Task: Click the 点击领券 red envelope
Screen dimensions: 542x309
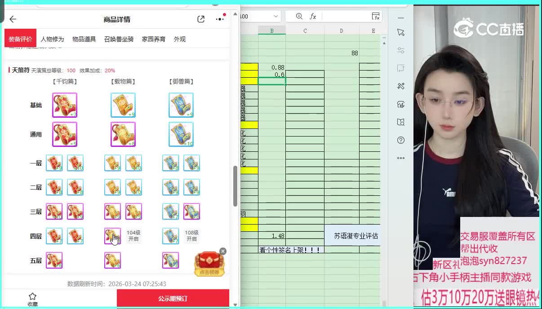Action: pos(209,264)
